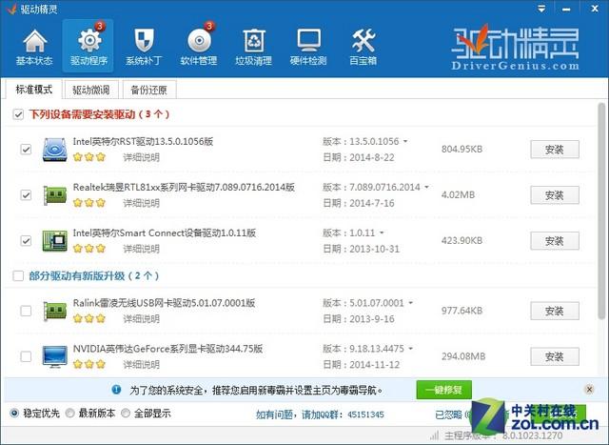609x445 pixels.
Task: Open 详细说明 for Intel RST driver
Action: 142,157
